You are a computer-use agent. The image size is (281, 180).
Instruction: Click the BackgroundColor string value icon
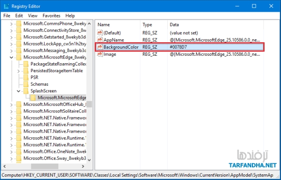click(x=100, y=47)
